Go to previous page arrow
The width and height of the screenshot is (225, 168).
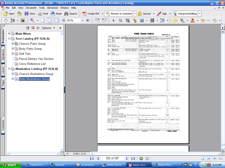pyautogui.click(x=98, y=158)
